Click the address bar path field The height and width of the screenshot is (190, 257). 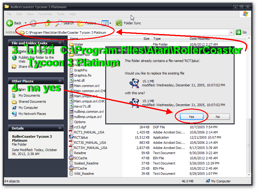124,32
